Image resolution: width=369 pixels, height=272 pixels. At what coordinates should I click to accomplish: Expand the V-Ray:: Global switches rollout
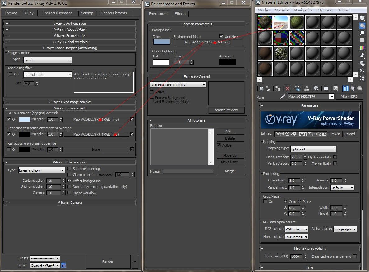pyautogui.click(x=70, y=42)
